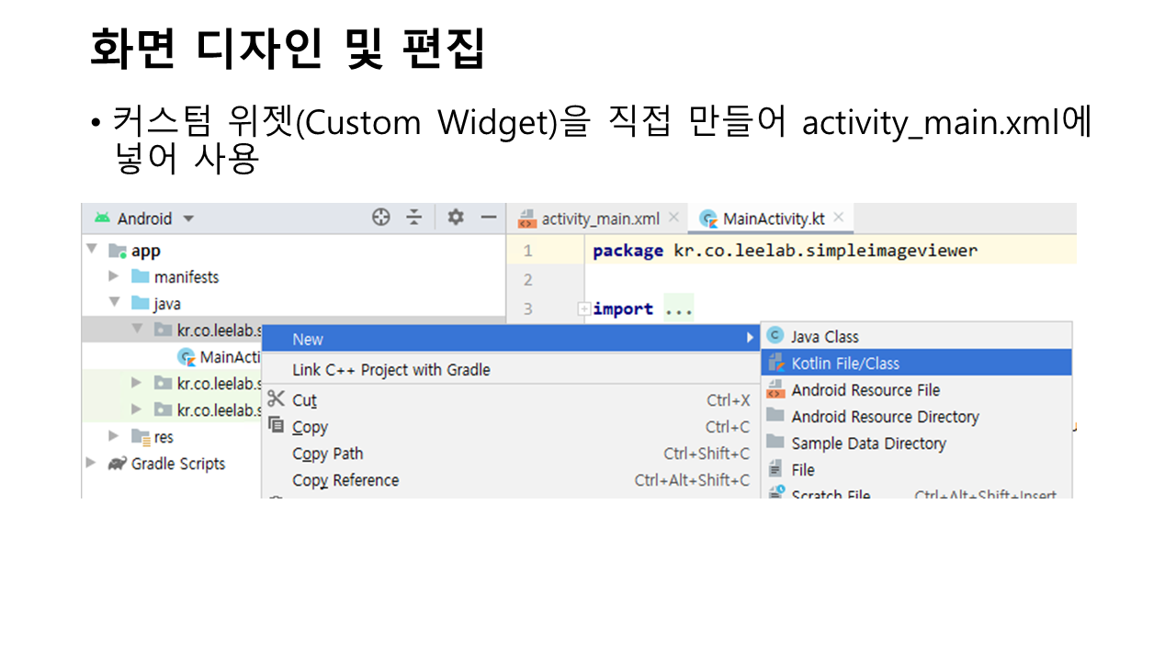This screenshot has width=1176, height=661.
Task: Click the Java Class icon
Action: point(775,336)
